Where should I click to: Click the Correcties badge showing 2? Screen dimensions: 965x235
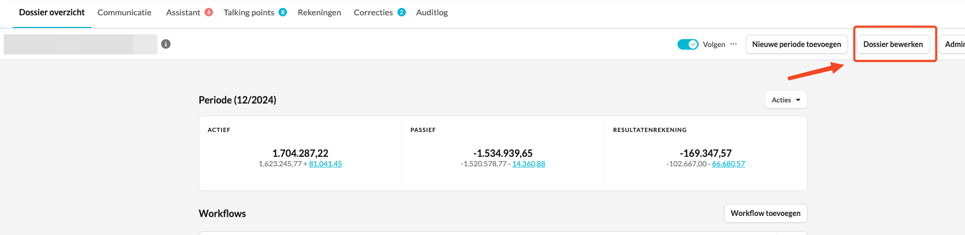pyautogui.click(x=402, y=12)
